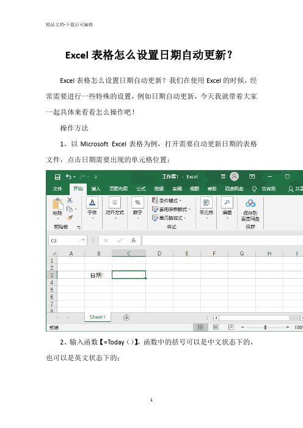Click the sheet scroll left arrow

[x=57, y=318]
